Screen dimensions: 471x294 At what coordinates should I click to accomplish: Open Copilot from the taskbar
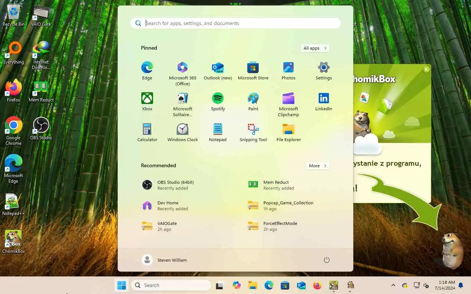(236, 285)
